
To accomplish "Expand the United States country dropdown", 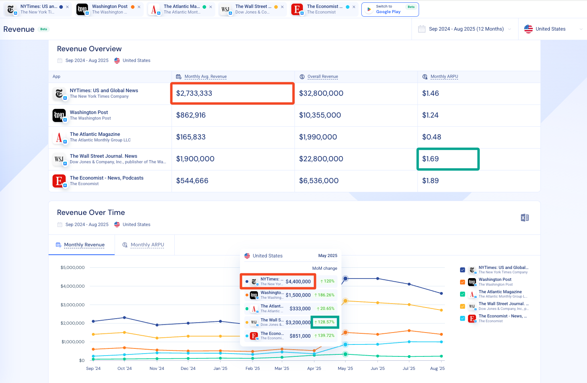I will point(553,29).
